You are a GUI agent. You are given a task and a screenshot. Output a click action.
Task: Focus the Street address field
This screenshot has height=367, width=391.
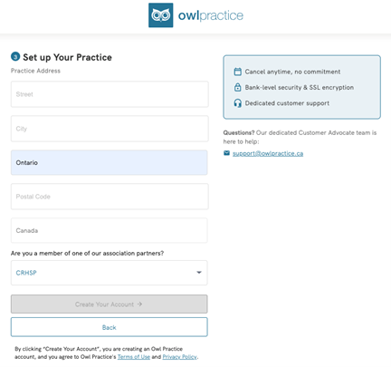coord(110,94)
